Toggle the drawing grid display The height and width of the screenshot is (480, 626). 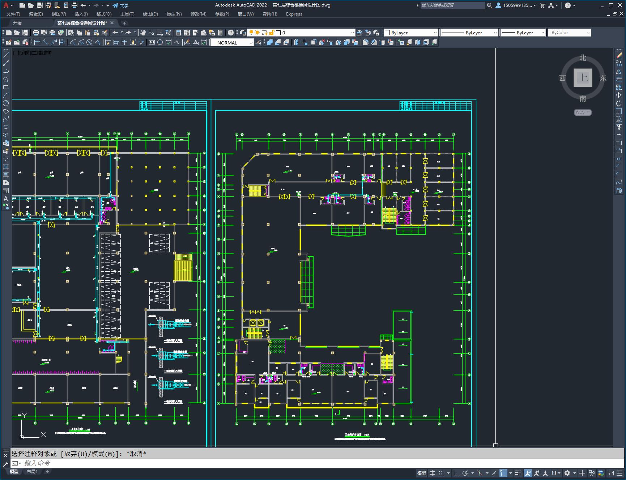pyautogui.click(x=432, y=473)
